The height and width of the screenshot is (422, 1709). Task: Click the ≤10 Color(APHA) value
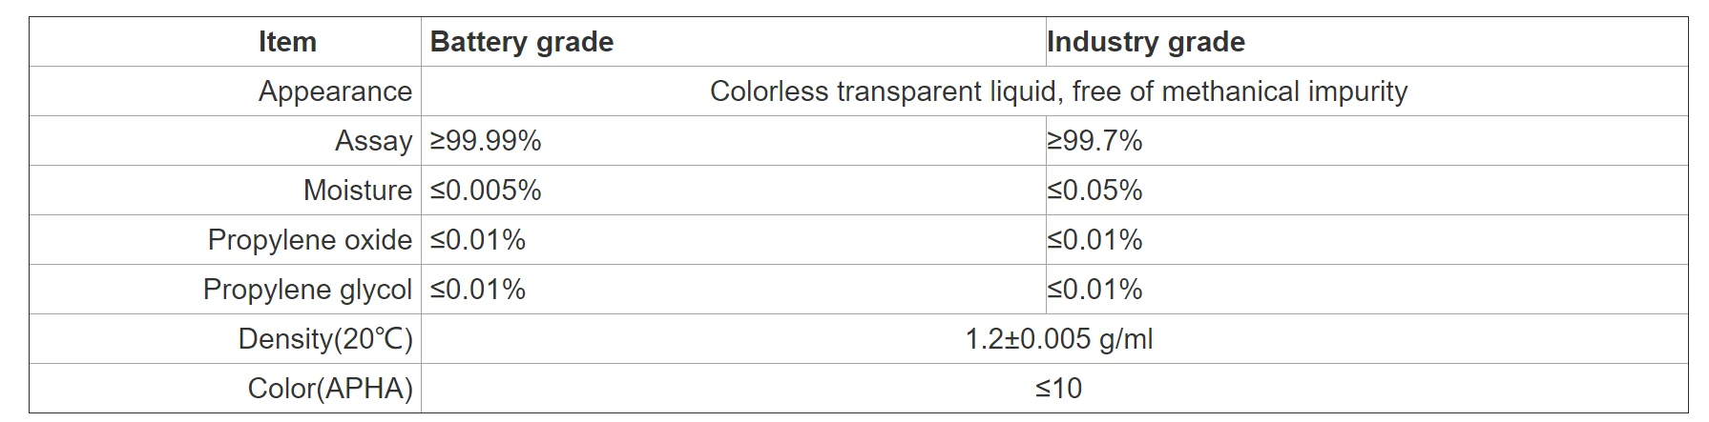tap(1058, 389)
